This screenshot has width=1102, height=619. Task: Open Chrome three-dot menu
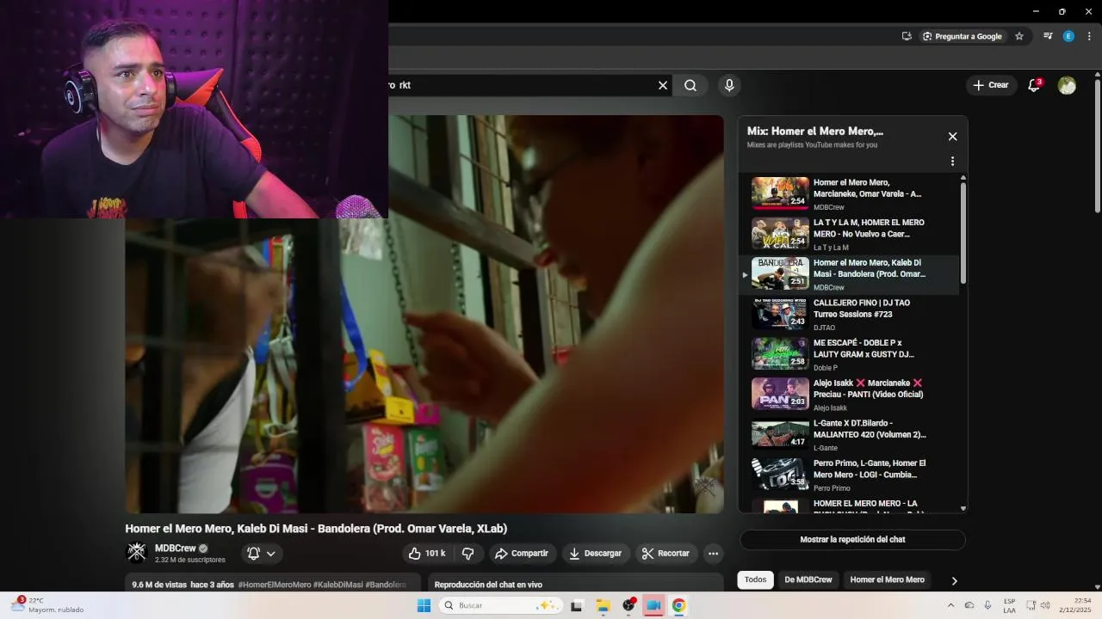click(x=1089, y=36)
